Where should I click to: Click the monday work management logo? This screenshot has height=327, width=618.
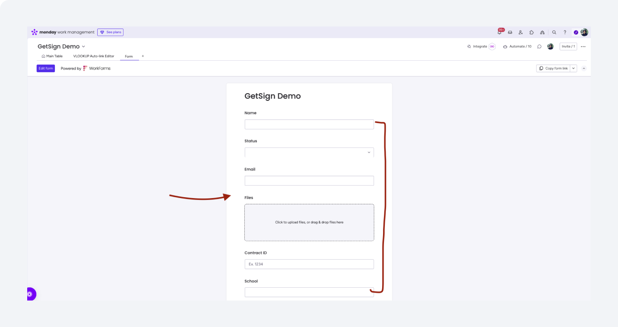point(63,32)
